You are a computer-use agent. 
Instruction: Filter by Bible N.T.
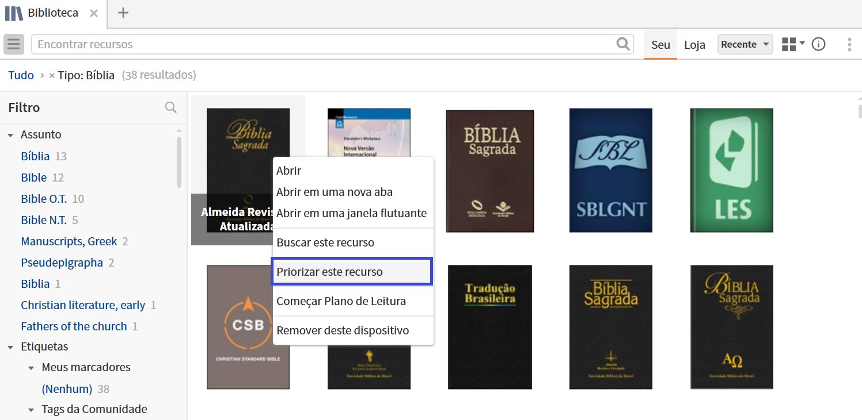44,220
